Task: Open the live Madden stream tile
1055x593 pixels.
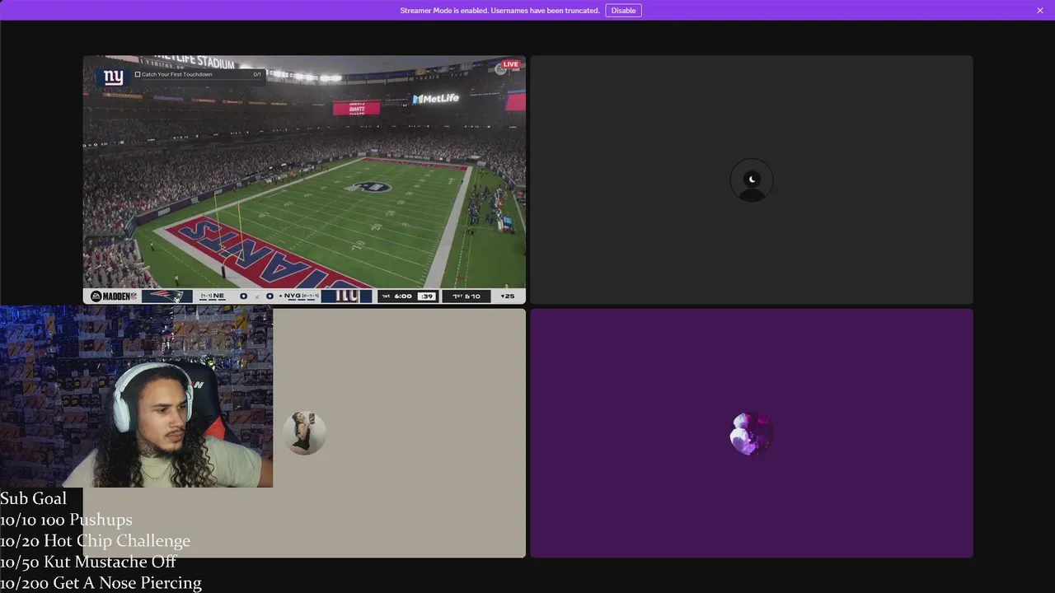Action: 304,180
